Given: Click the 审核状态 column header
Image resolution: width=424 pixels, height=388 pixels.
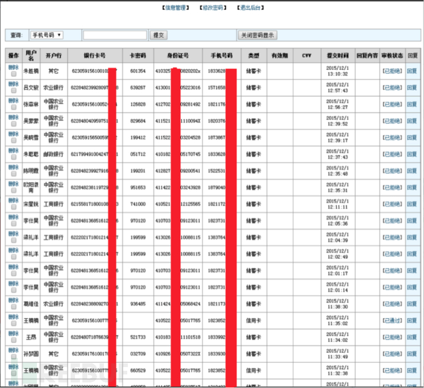Looking at the screenshot, I should tap(392, 56).
